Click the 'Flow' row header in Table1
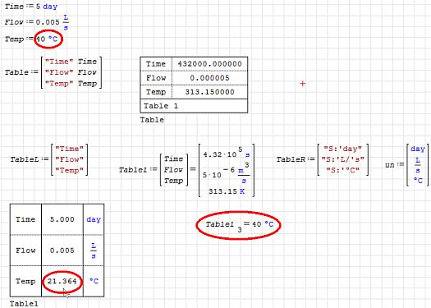The image size is (431, 308). pyautogui.click(x=25, y=251)
